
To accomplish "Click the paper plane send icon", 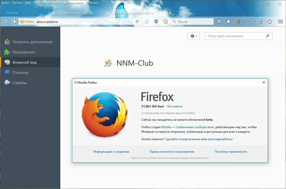I will pyautogui.click(x=147, y=21).
